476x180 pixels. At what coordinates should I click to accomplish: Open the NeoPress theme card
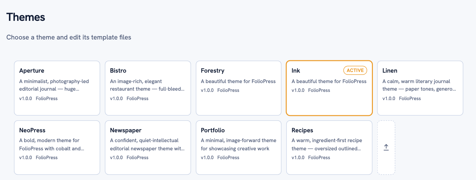pyautogui.click(x=57, y=147)
